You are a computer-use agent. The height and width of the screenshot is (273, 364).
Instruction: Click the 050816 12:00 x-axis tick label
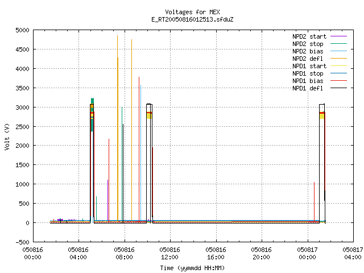169,254
